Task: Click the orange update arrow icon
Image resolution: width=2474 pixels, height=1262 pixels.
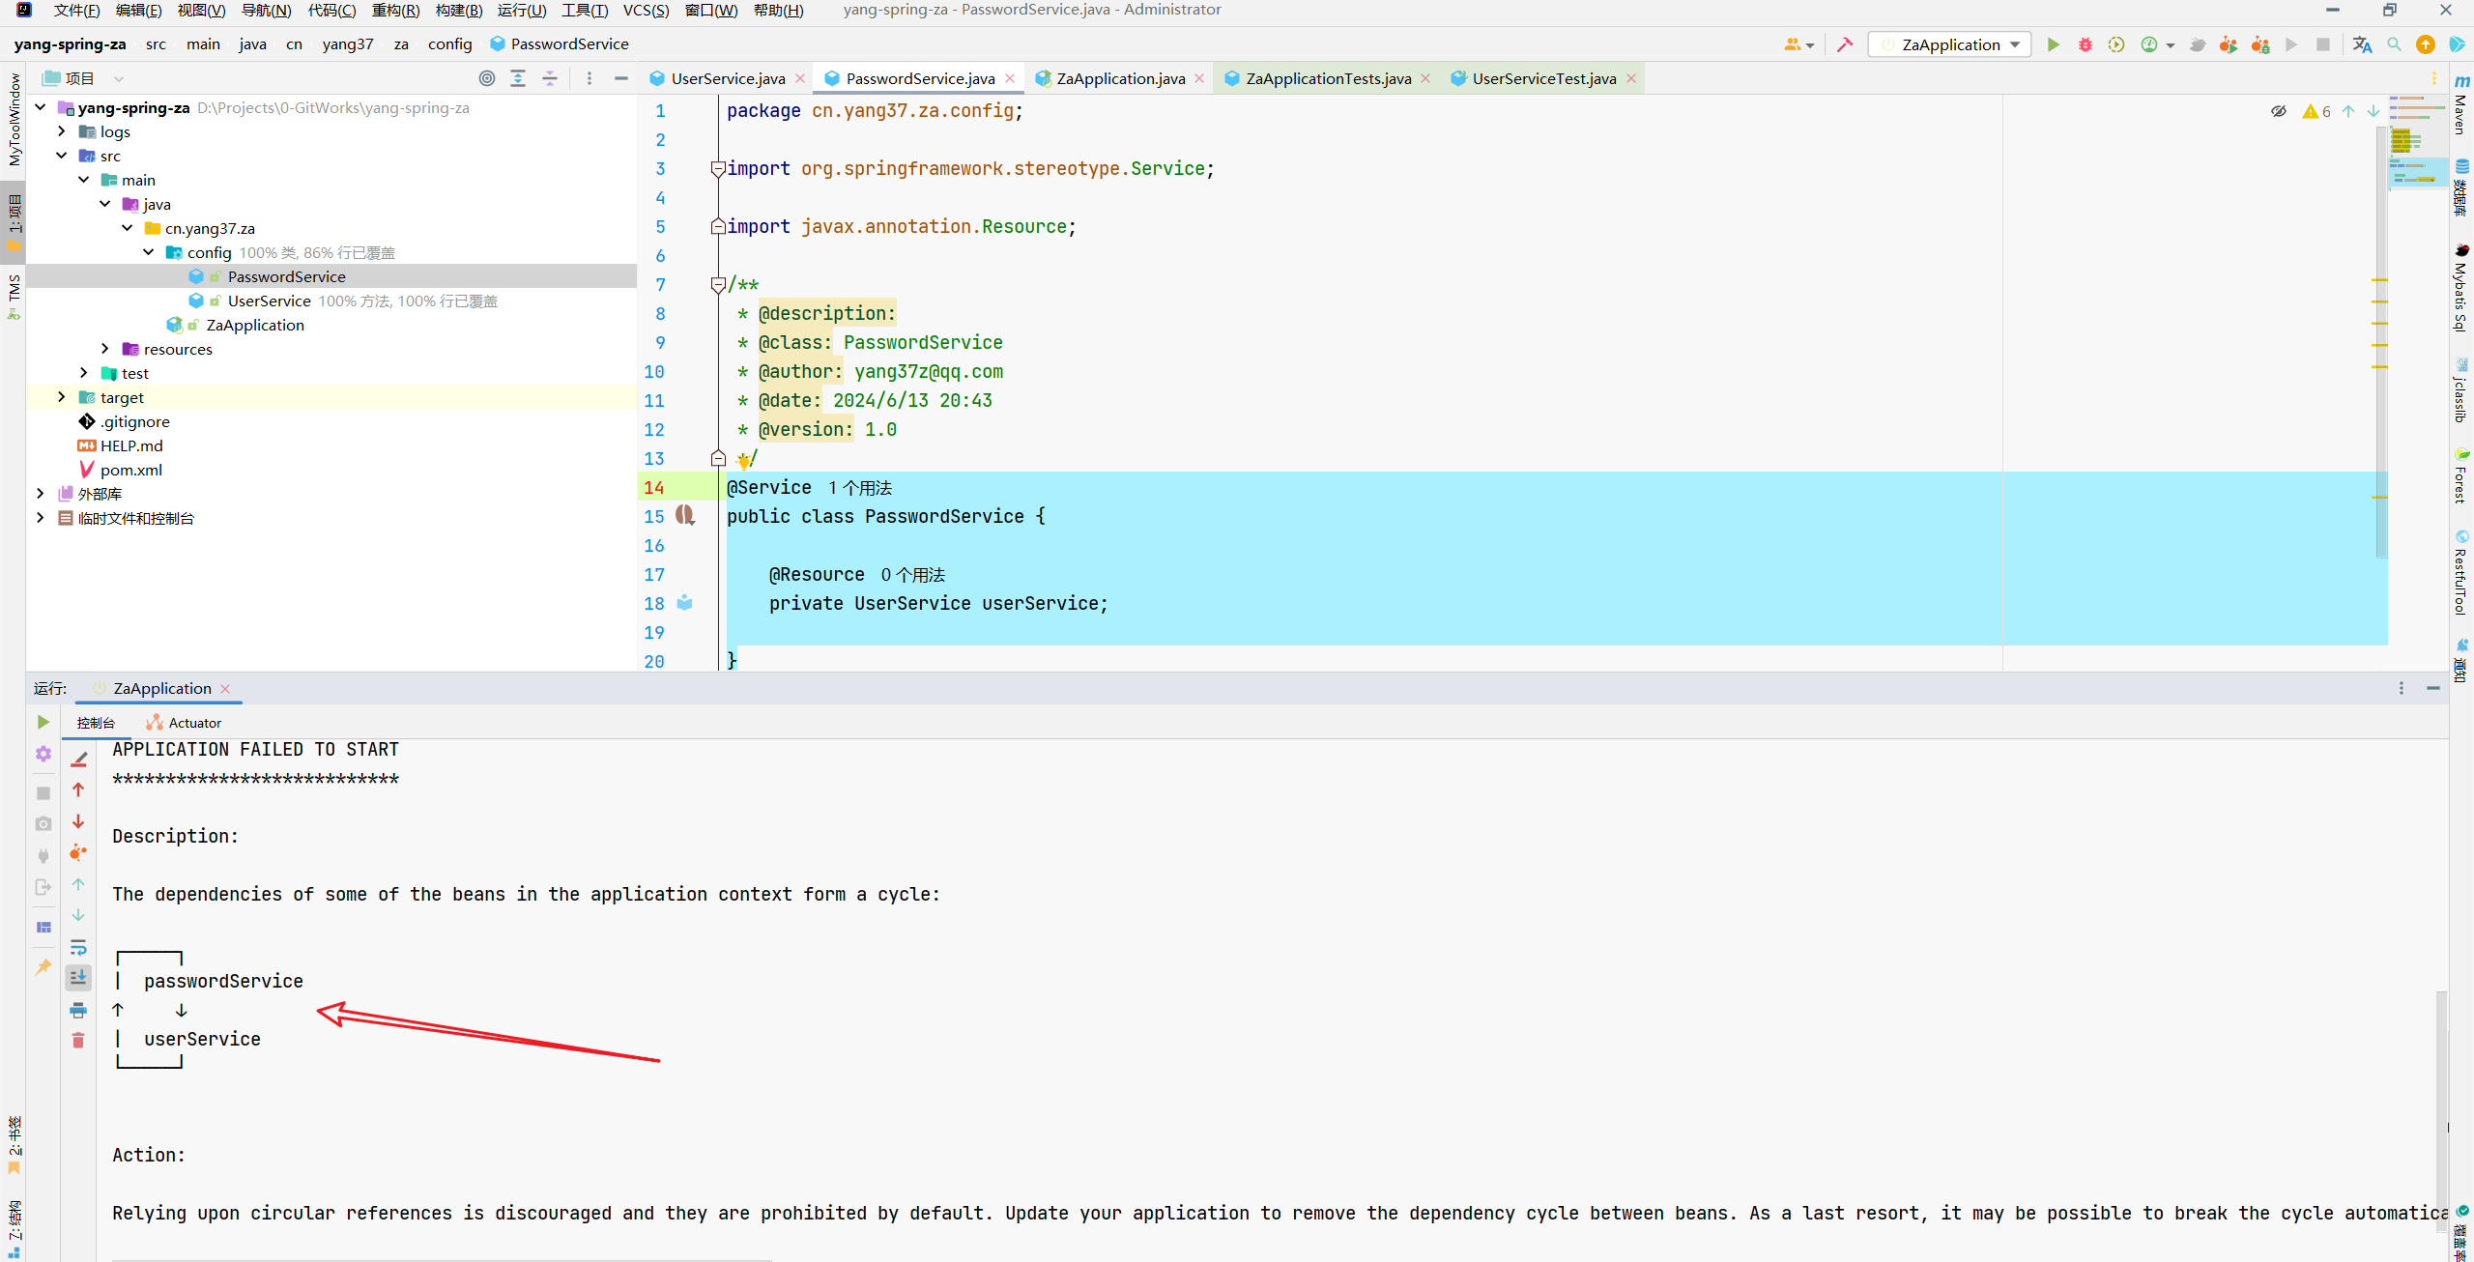Action: [2426, 44]
